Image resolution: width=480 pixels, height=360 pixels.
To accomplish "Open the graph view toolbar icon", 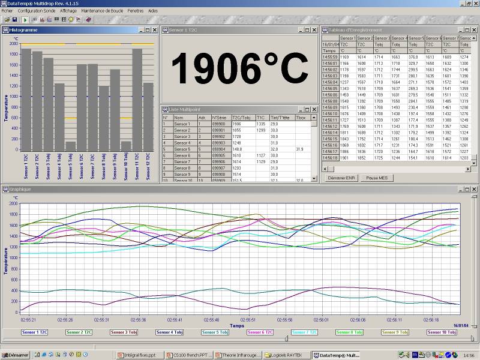I will coord(49,20).
